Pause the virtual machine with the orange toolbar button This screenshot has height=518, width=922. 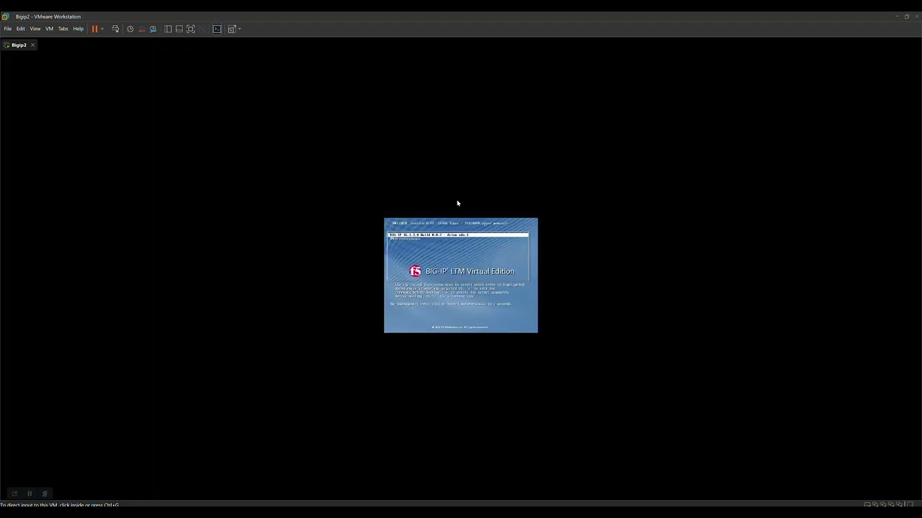(94, 29)
